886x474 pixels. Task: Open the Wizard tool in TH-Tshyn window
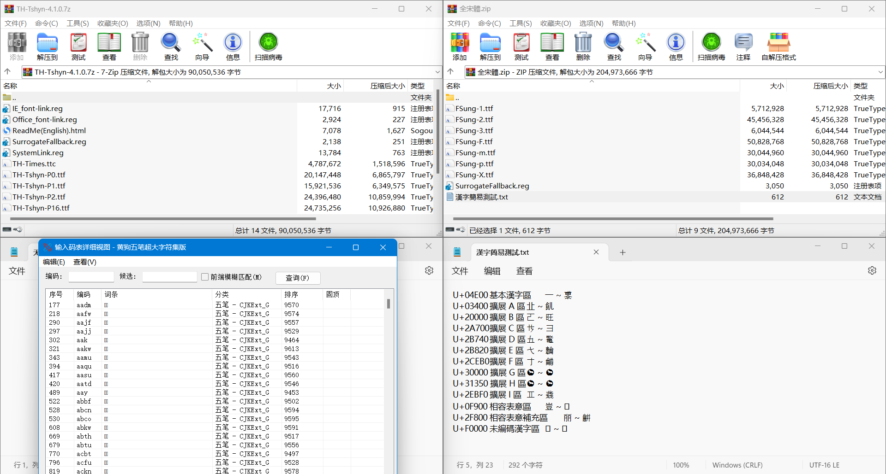[202, 47]
